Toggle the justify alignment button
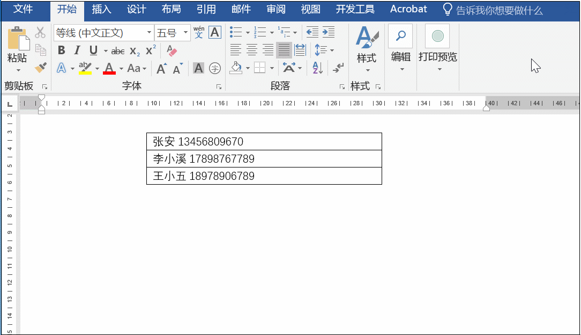581x335 pixels. click(x=283, y=50)
